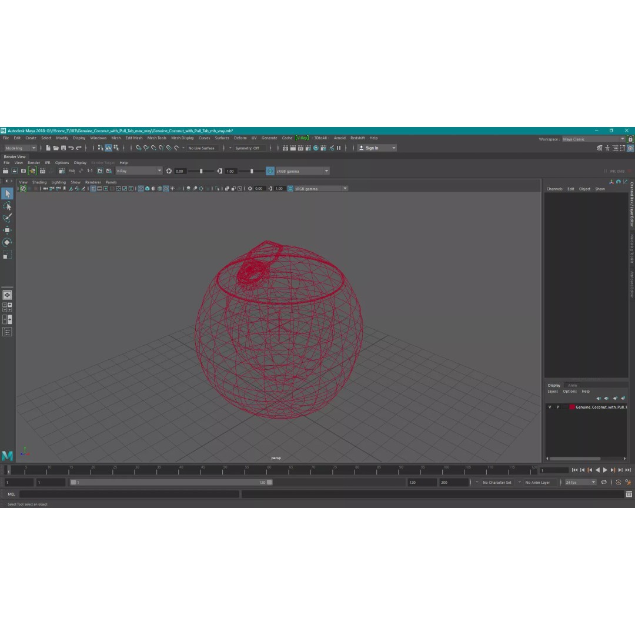Toggle the viewport grid display icon
635x635 pixels.
pyautogui.click(x=93, y=189)
